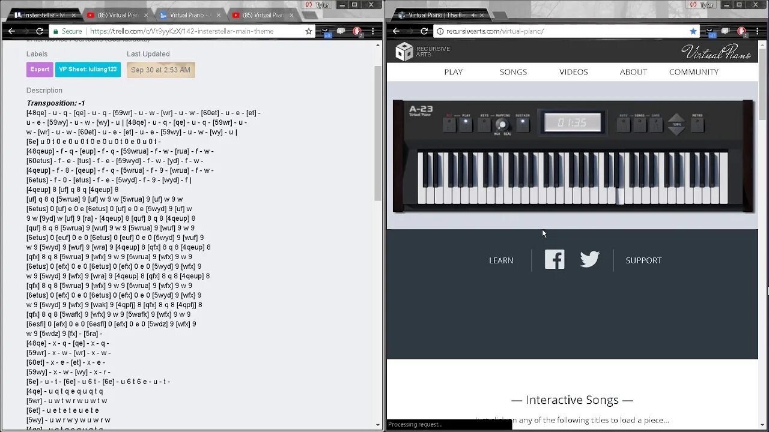Mute the Virtual Piano tab speaker icon

(473, 15)
